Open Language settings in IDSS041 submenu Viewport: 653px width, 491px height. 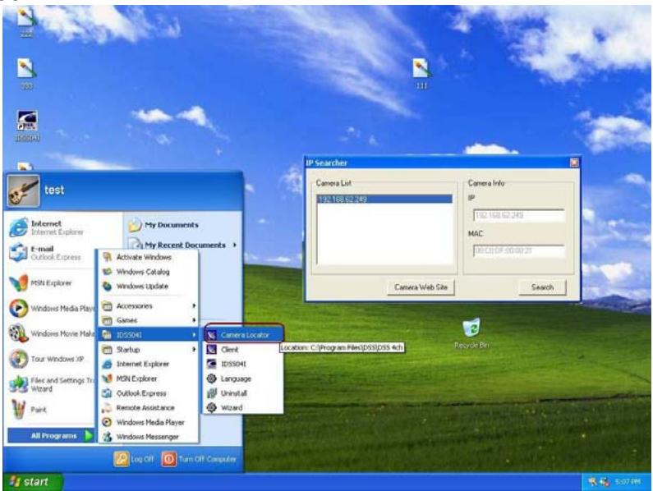coord(244,379)
